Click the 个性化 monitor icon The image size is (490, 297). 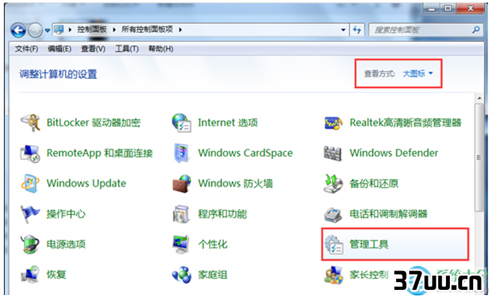coord(181,244)
